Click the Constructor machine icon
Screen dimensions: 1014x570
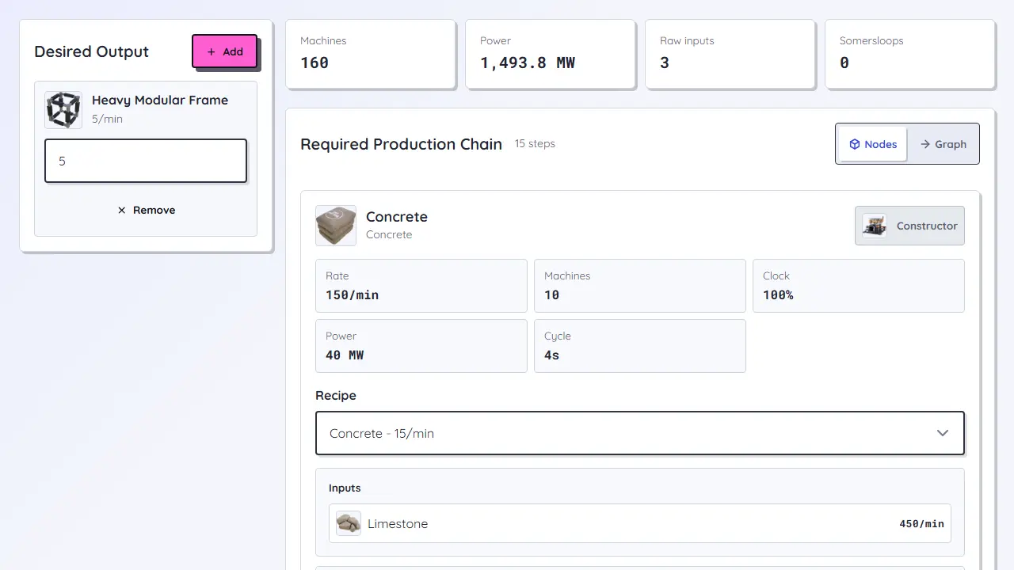click(x=875, y=226)
